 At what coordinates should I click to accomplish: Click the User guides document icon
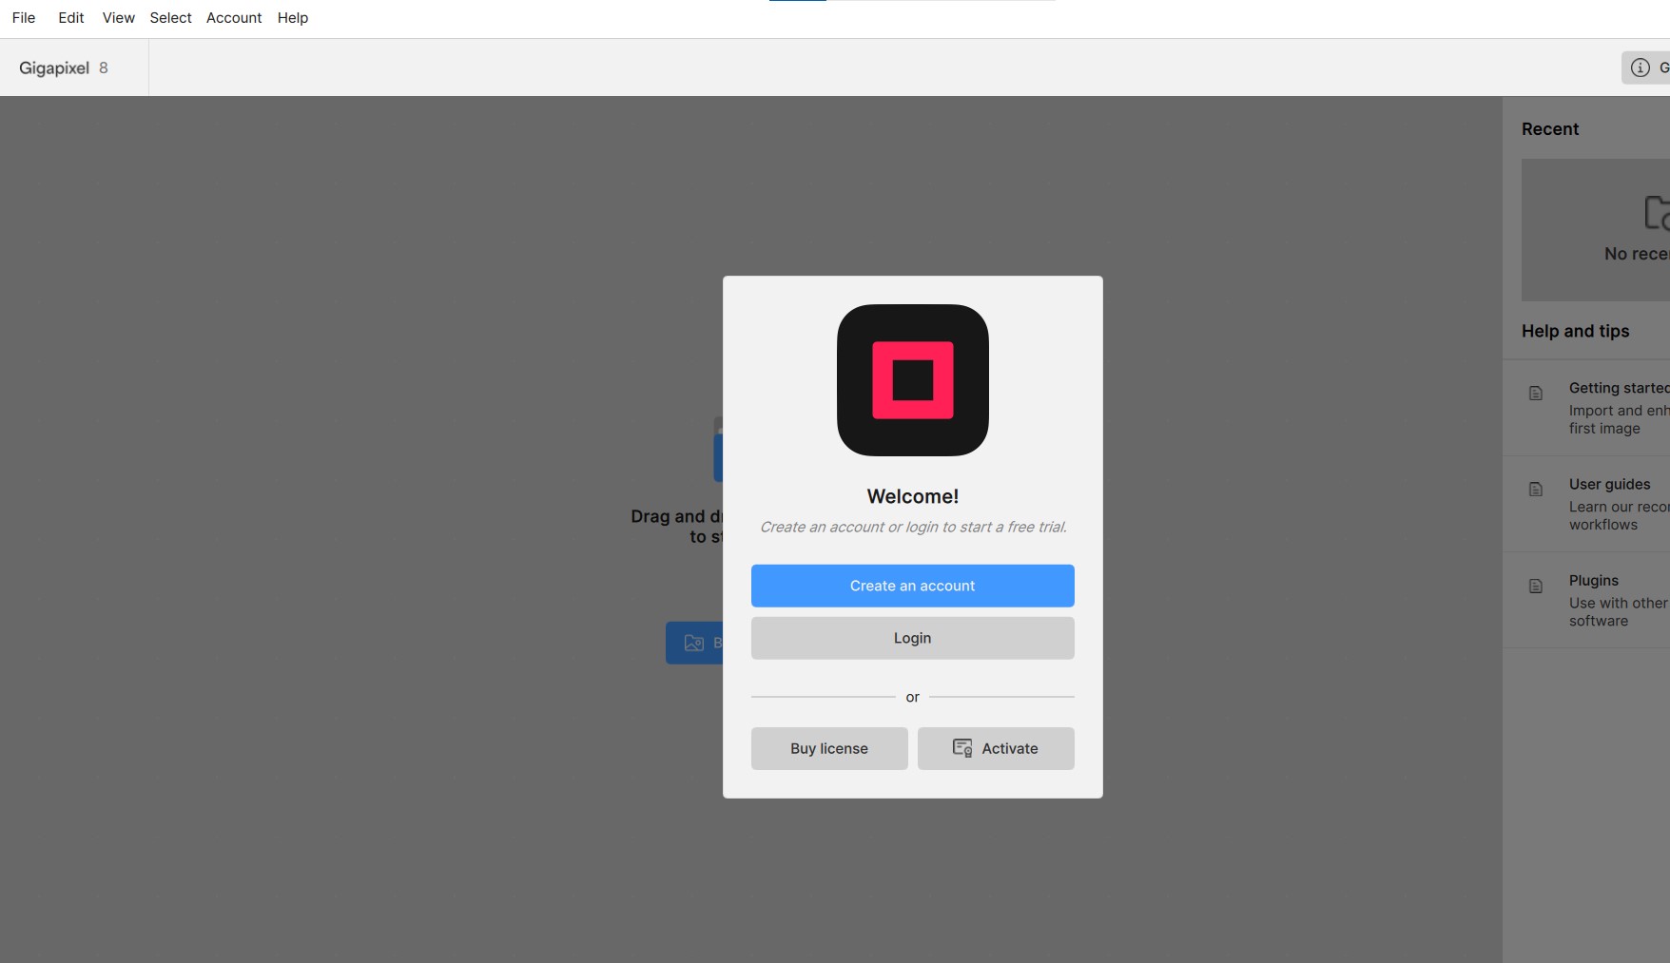(x=1535, y=490)
